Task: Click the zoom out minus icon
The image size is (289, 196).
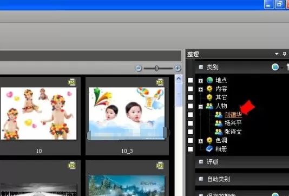Action: [x=139, y=68]
